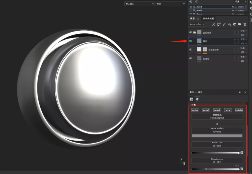Screen dimensions: 252x174
Task: Click the mask thumbnail of 粗糙度细节 layer
Action: tap(205, 49)
